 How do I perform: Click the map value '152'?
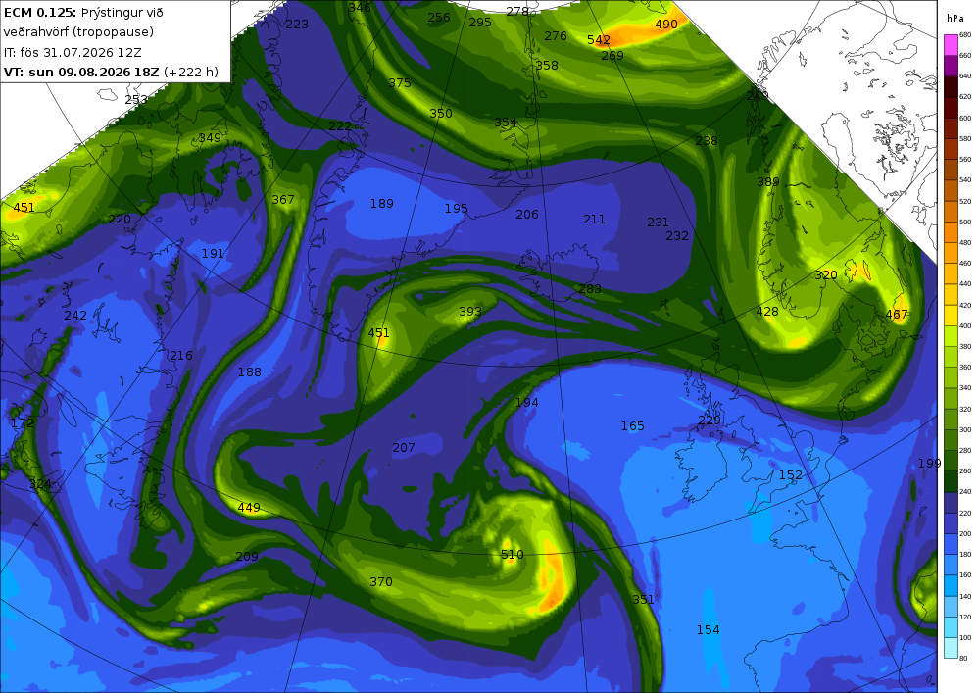tap(791, 475)
